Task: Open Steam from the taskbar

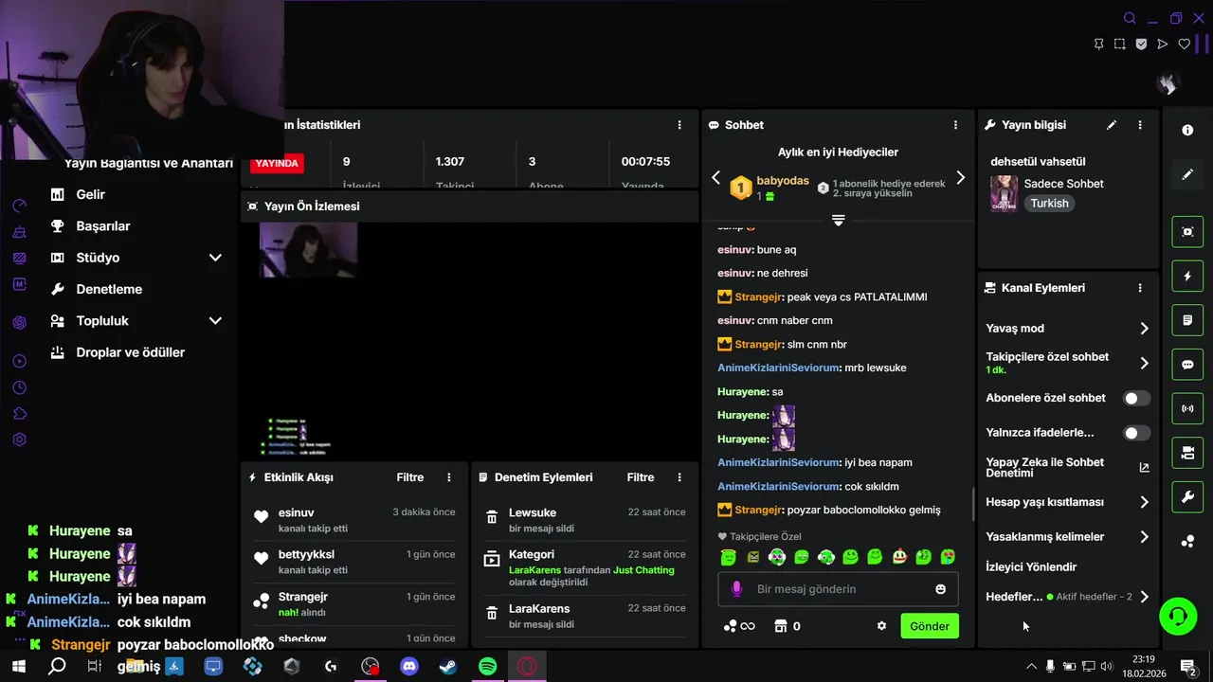Action: 448,667
